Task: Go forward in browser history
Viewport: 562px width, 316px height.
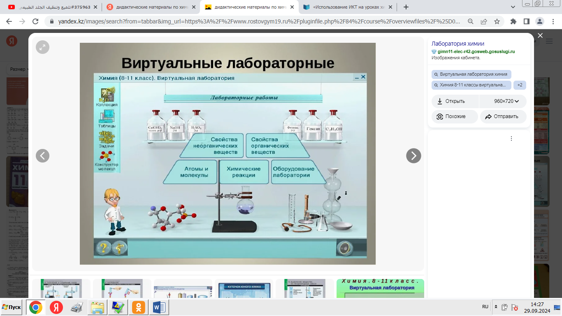Action: click(x=22, y=21)
